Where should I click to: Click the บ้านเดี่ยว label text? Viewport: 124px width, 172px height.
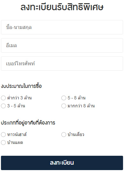[x=76, y=134]
